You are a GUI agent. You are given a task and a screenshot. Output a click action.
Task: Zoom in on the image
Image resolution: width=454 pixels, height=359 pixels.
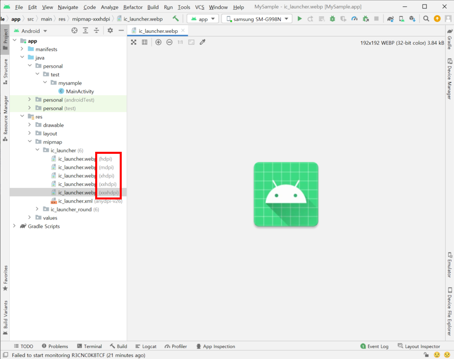point(158,42)
